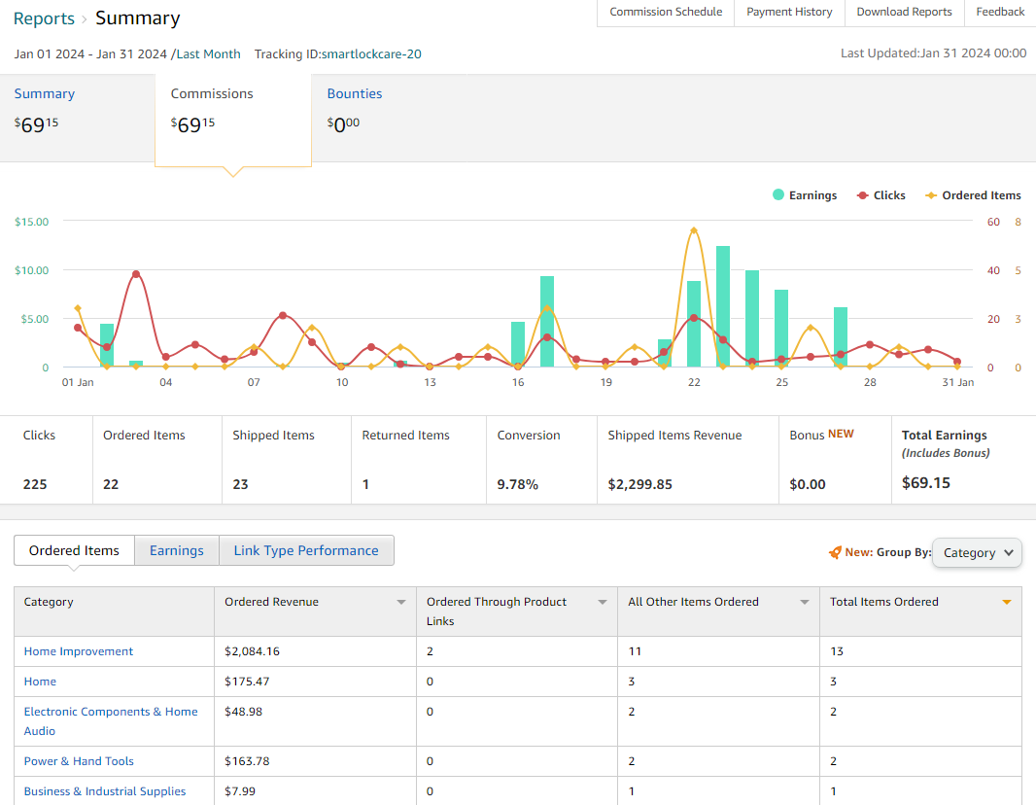
Task: Open the Download Reports tab
Action: [x=905, y=12]
